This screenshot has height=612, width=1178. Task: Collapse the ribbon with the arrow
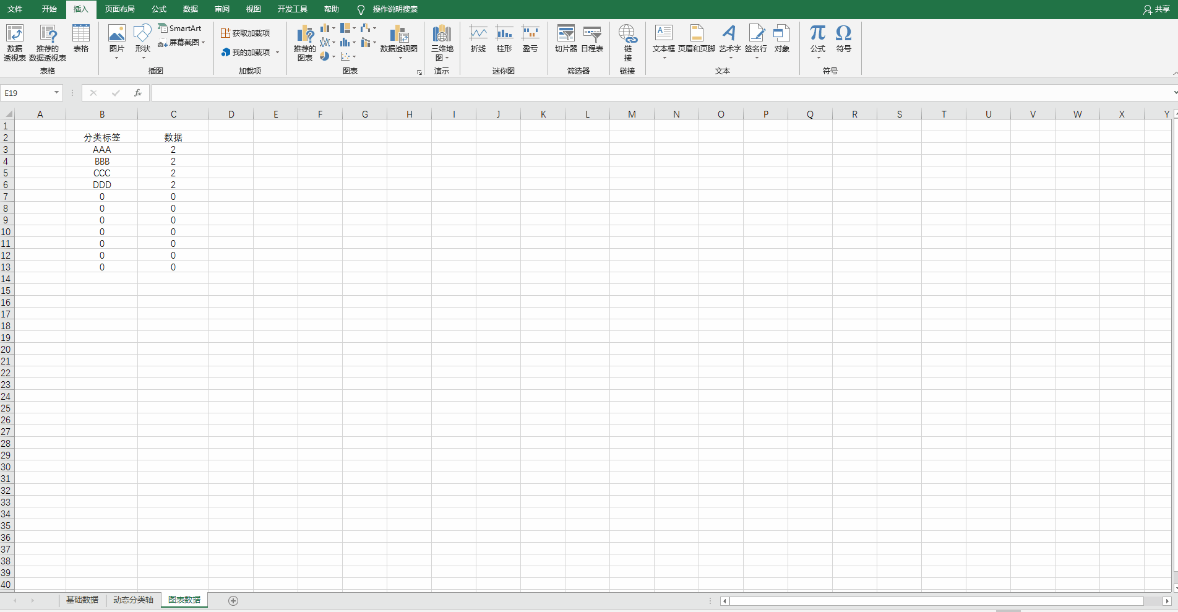(x=1175, y=73)
